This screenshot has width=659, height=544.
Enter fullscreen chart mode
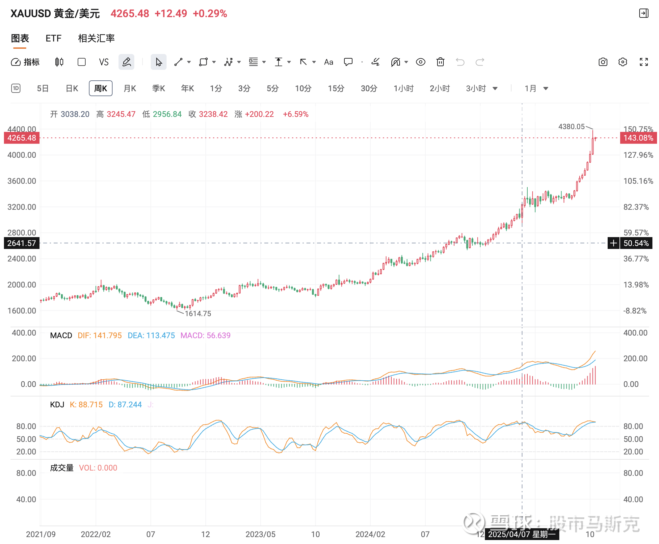[644, 62]
